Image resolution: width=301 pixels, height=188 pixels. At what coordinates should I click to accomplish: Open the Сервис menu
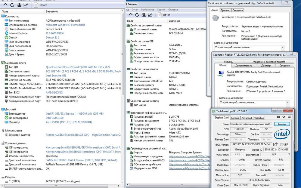coord(161,9)
